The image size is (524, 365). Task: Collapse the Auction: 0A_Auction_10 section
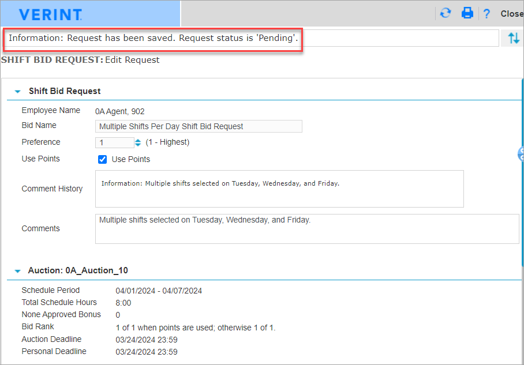point(17,270)
